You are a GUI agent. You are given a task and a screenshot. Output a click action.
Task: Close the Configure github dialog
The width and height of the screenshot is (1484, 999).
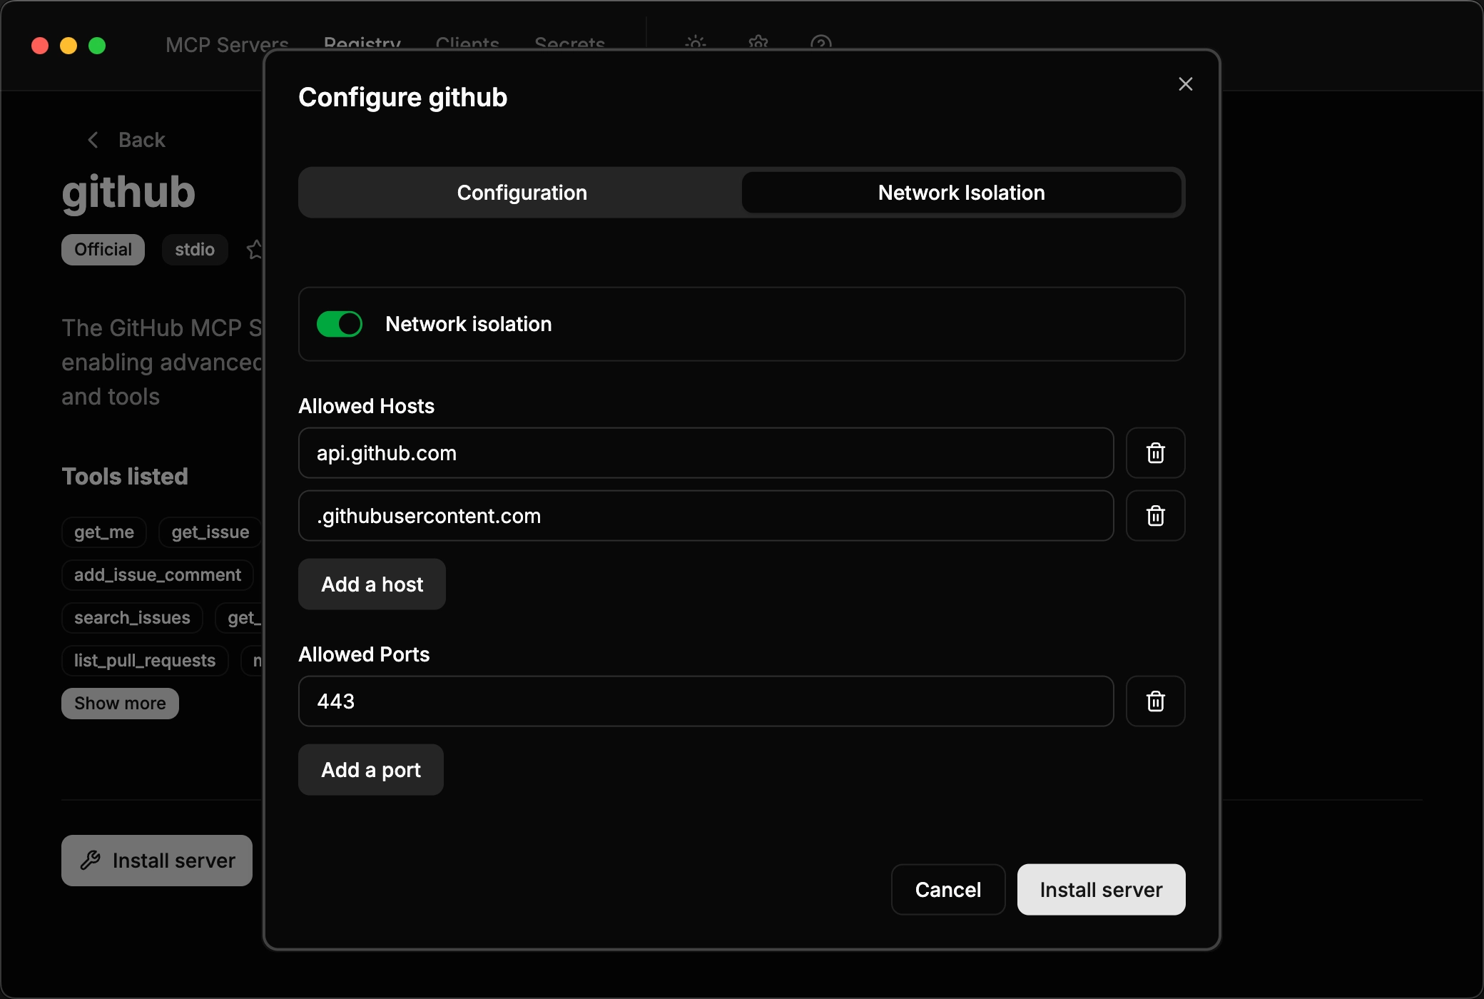click(1185, 83)
